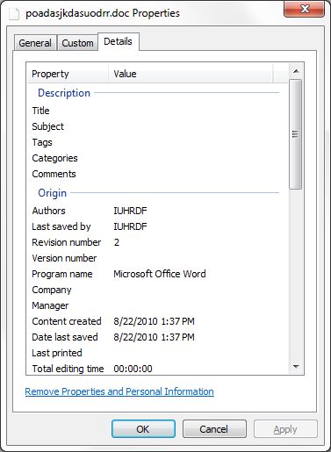The height and width of the screenshot is (452, 331).
Task: Click the vertical scrollbar thumb
Action: pos(295,134)
